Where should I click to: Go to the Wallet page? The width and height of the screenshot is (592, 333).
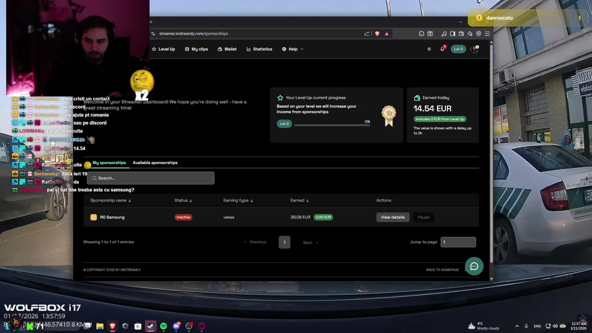pos(227,49)
